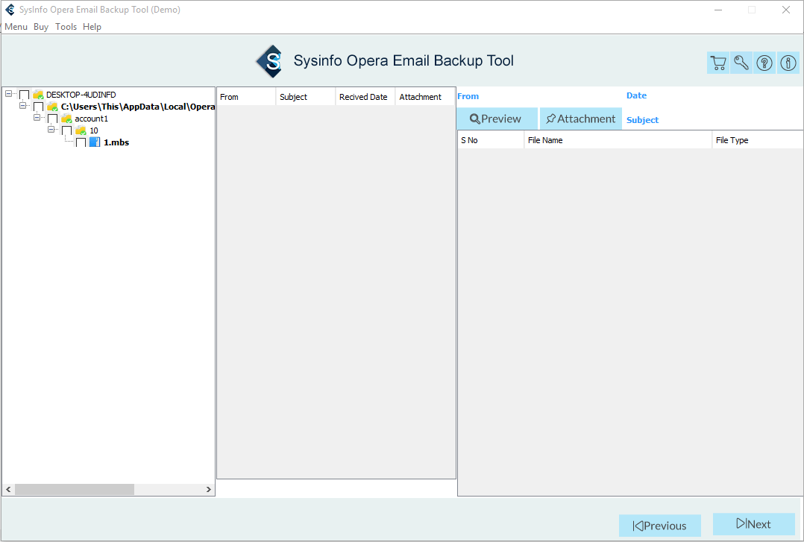Image resolution: width=804 pixels, height=542 pixels.
Task: Collapse the DESKTOP-4UDINFD tree node
Action: click(8, 94)
